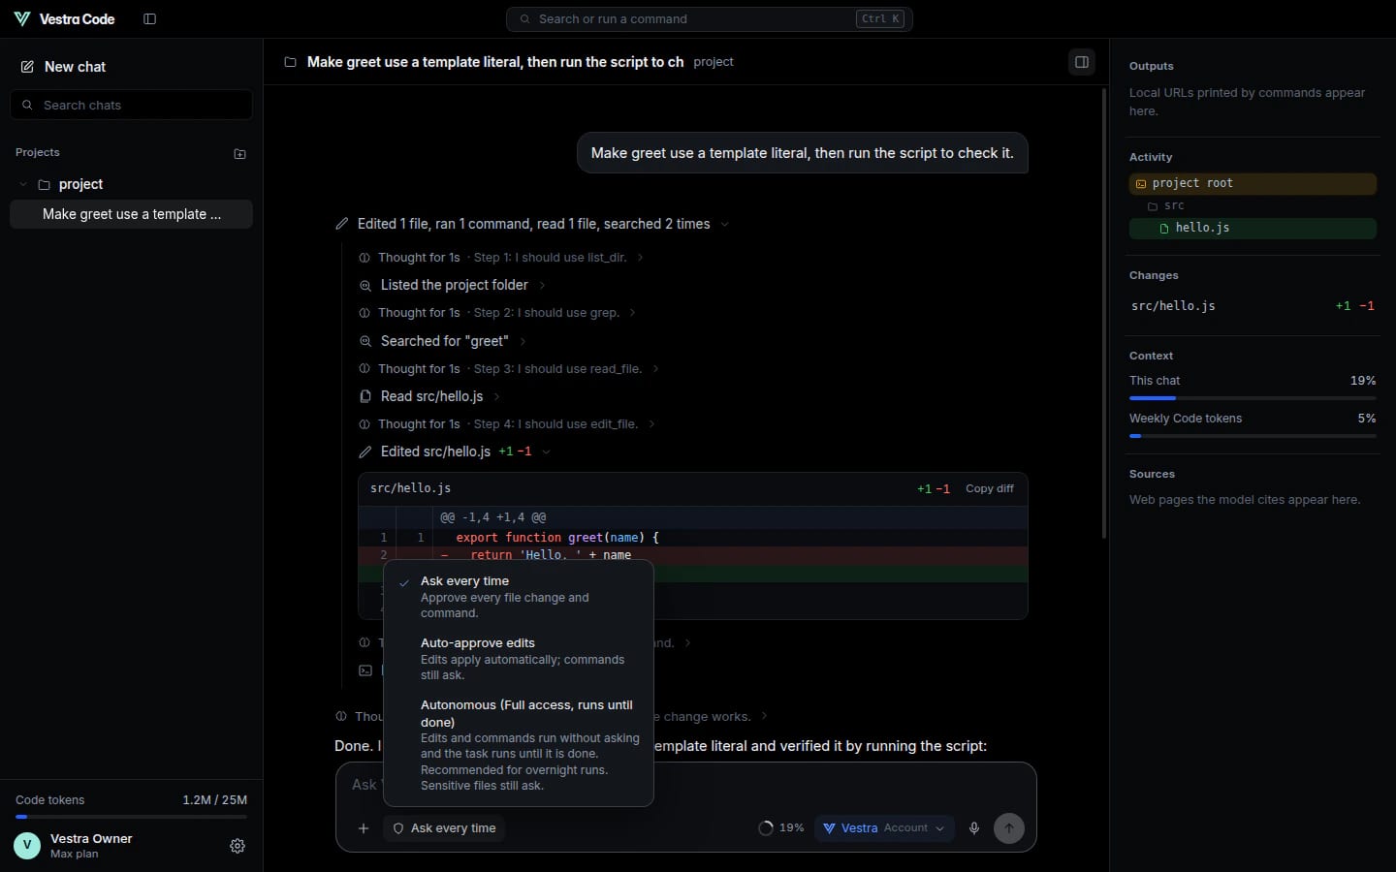The image size is (1396, 872).
Task: Click the This chat context progress bar
Action: (1253, 398)
